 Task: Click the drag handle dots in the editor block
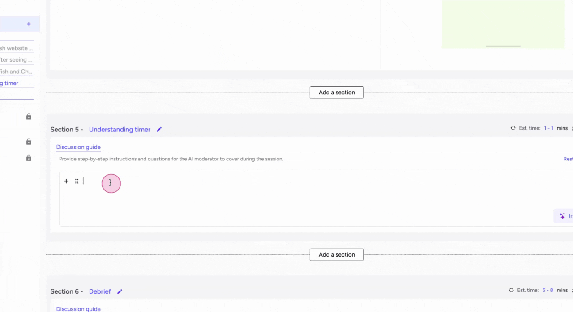pyautogui.click(x=77, y=181)
